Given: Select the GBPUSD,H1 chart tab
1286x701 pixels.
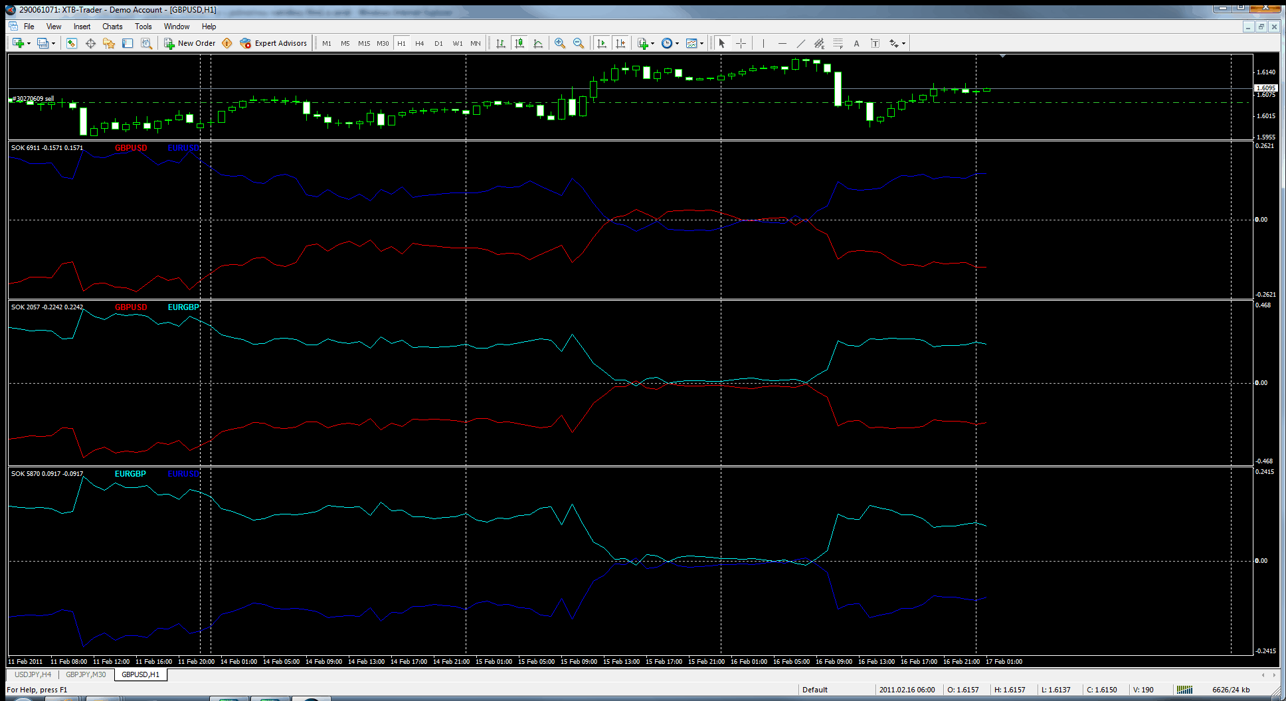Looking at the screenshot, I should (140, 674).
